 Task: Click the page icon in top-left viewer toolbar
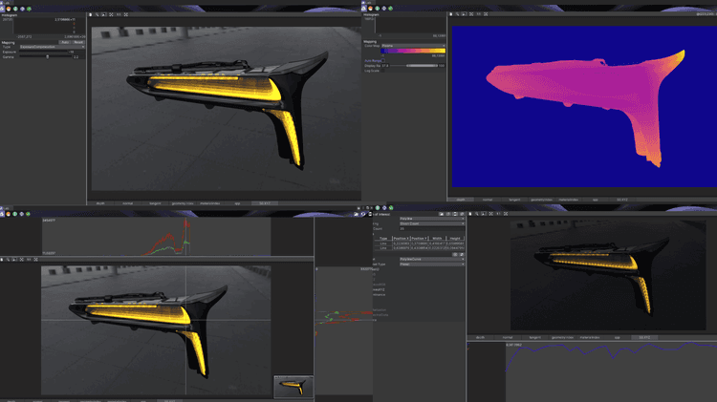[91, 14]
